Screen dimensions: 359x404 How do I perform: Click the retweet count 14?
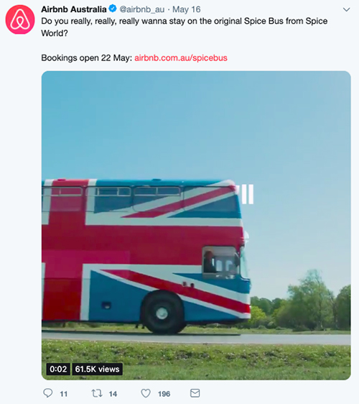pyautogui.click(x=113, y=394)
